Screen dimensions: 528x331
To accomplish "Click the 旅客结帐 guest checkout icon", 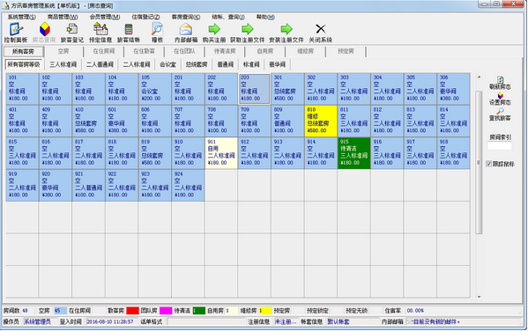I will (x=129, y=29).
